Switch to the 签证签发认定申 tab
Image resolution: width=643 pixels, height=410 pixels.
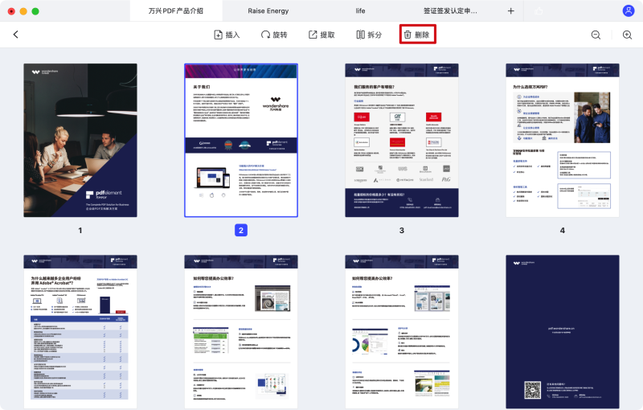450,11
